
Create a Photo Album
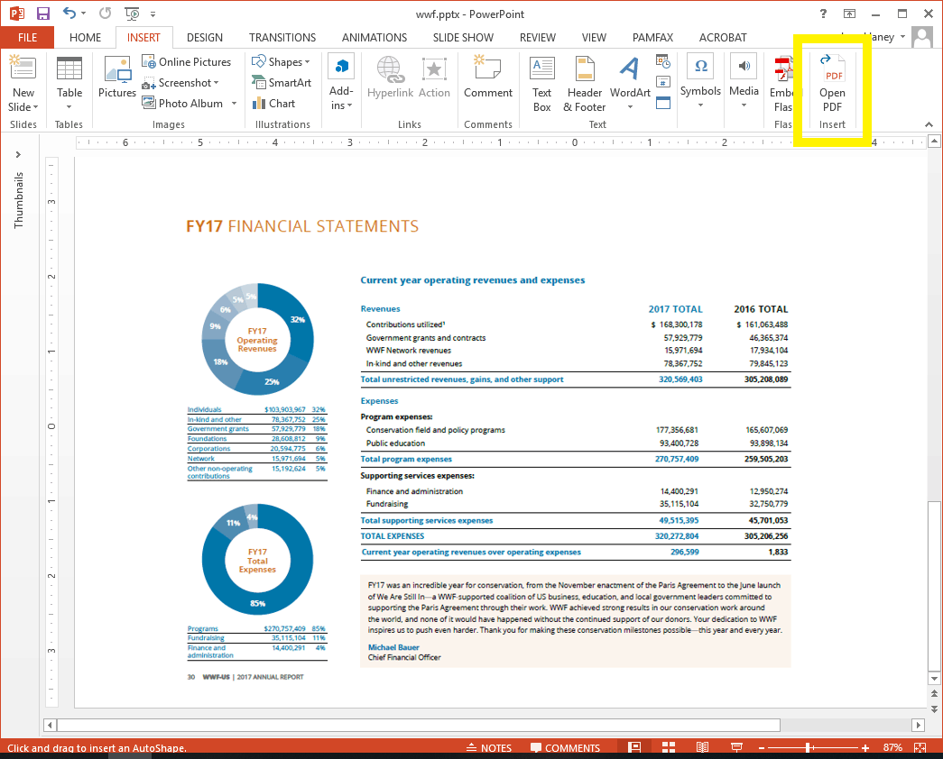[x=182, y=104]
